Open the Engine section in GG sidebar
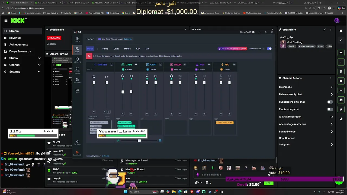This screenshot has width=347, height=195. pyautogui.click(x=77, y=40)
